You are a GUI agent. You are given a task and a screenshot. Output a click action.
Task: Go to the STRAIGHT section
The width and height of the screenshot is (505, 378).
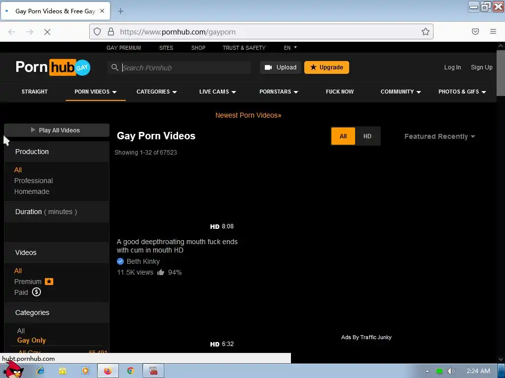[35, 92]
